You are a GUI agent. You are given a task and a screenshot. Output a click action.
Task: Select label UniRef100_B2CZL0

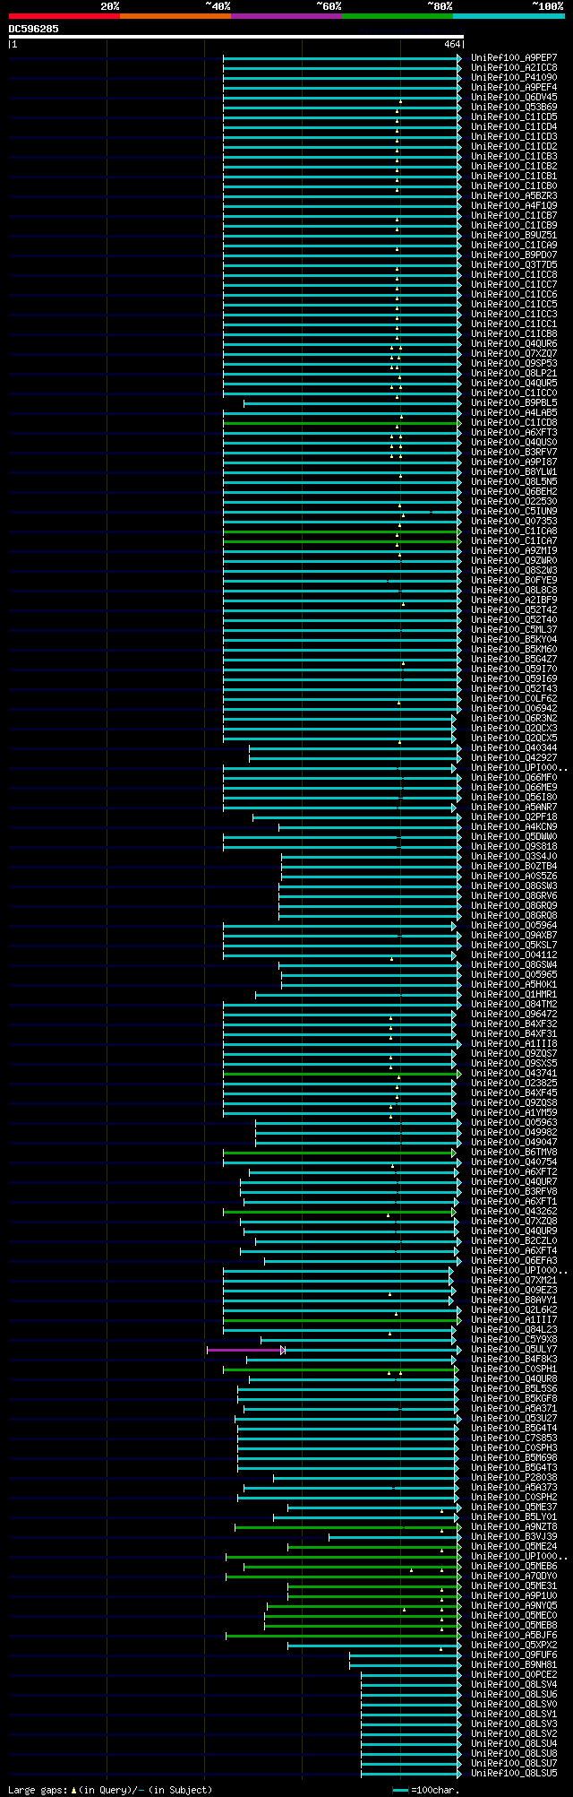(x=514, y=1241)
